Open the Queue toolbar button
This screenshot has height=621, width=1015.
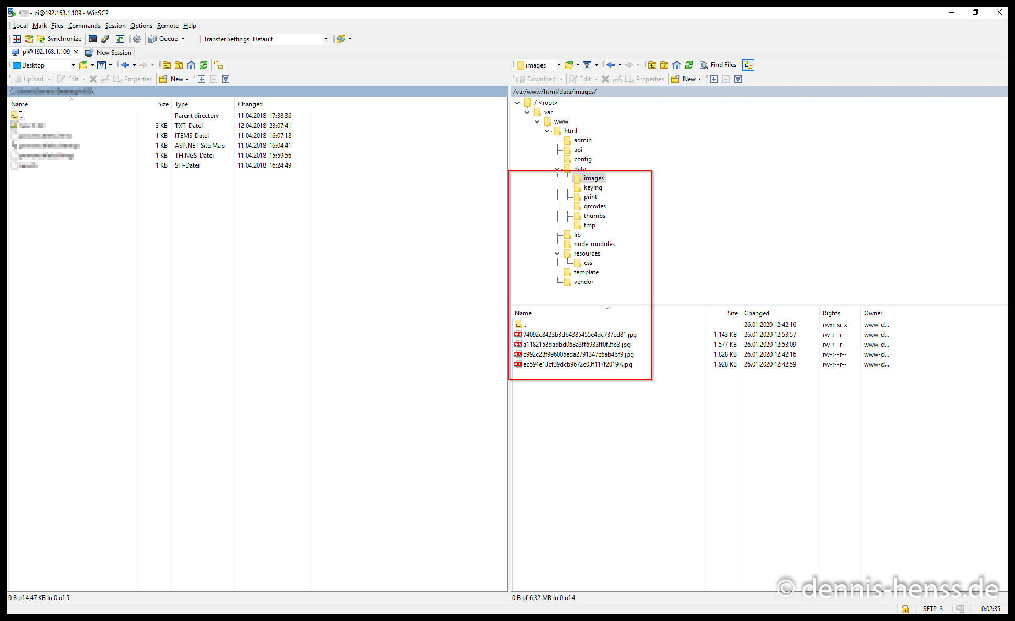pyautogui.click(x=167, y=39)
